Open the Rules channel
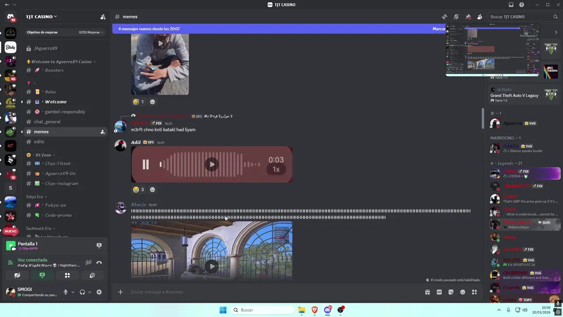The width and height of the screenshot is (563, 317). point(65,92)
